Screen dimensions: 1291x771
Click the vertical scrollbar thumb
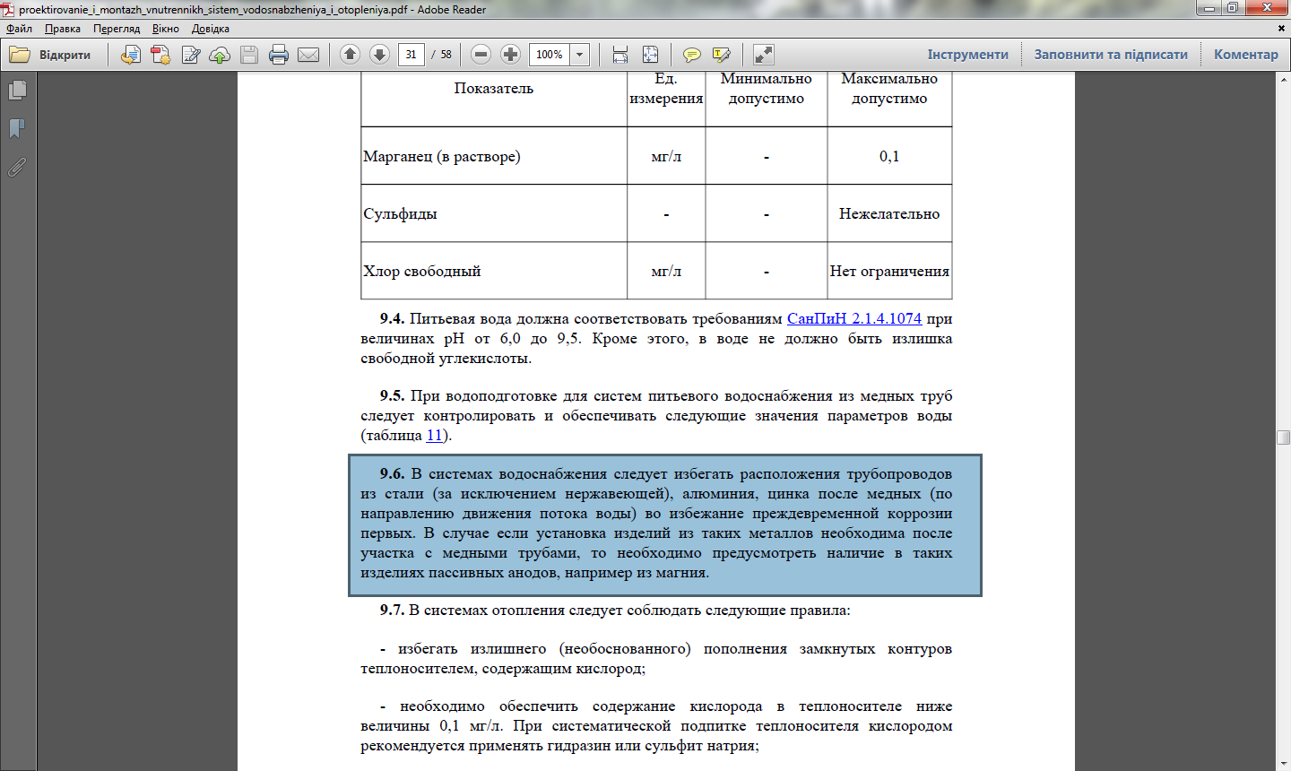(x=1283, y=437)
